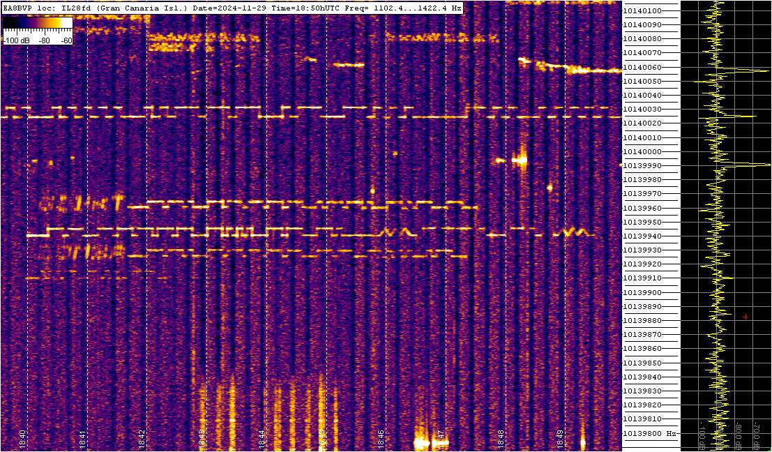Click frequency label 10140040
The image size is (772, 452).
pyautogui.click(x=642, y=95)
